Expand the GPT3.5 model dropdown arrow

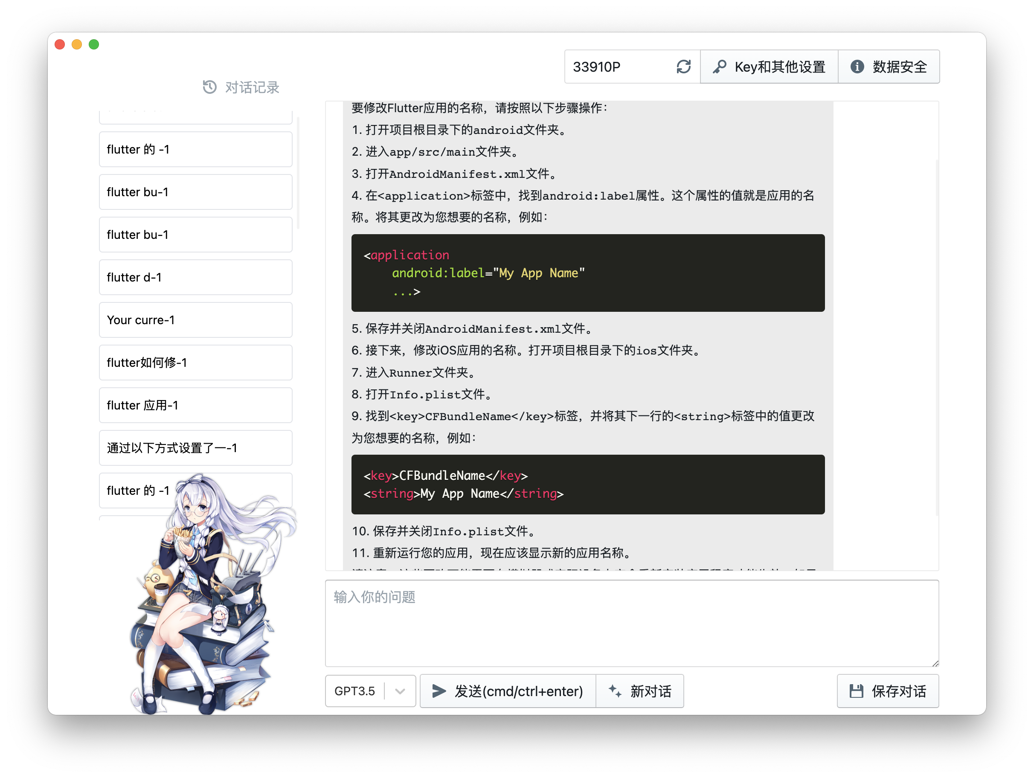point(400,691)
